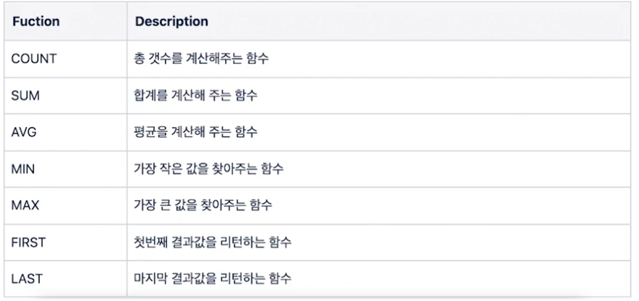Select the AVG function cell
The height and width of the screenshot is (301, 639).
tap(65, 132)
